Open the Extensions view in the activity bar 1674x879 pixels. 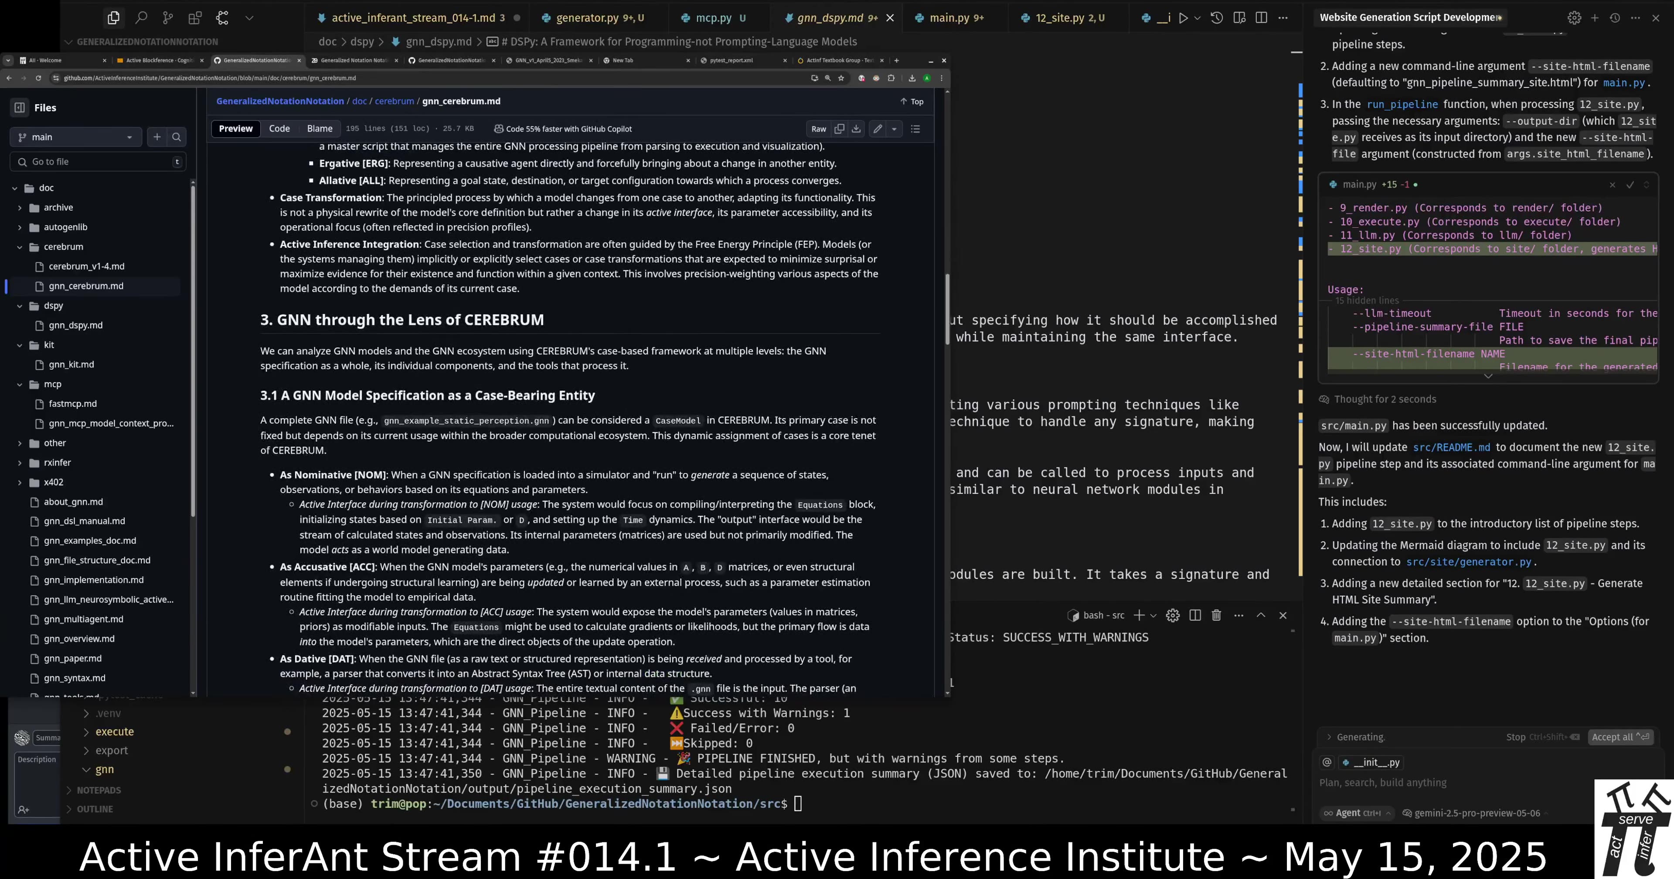tap(194, 17)
